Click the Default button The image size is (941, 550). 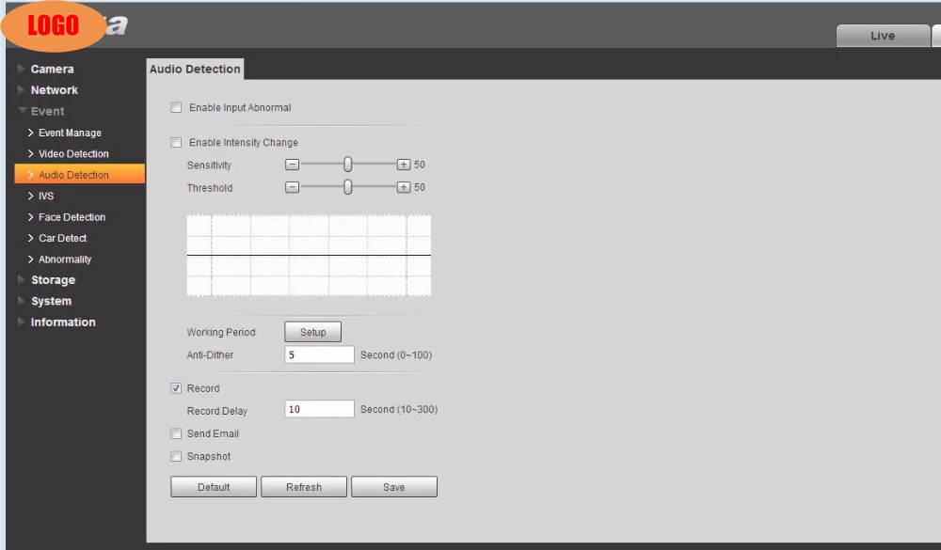click(x=214, y=487)
